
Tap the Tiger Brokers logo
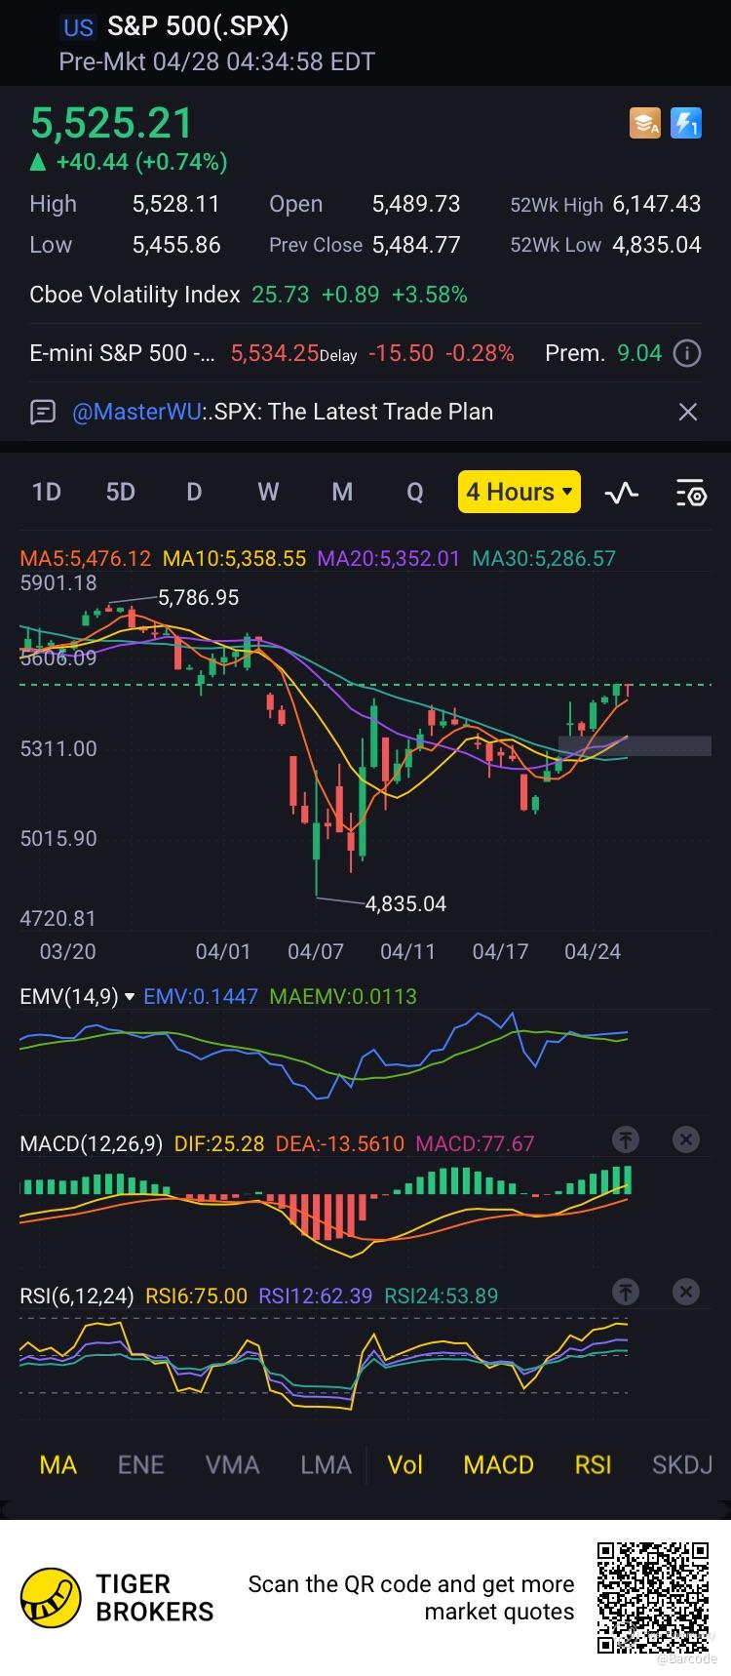(117, 1598)
